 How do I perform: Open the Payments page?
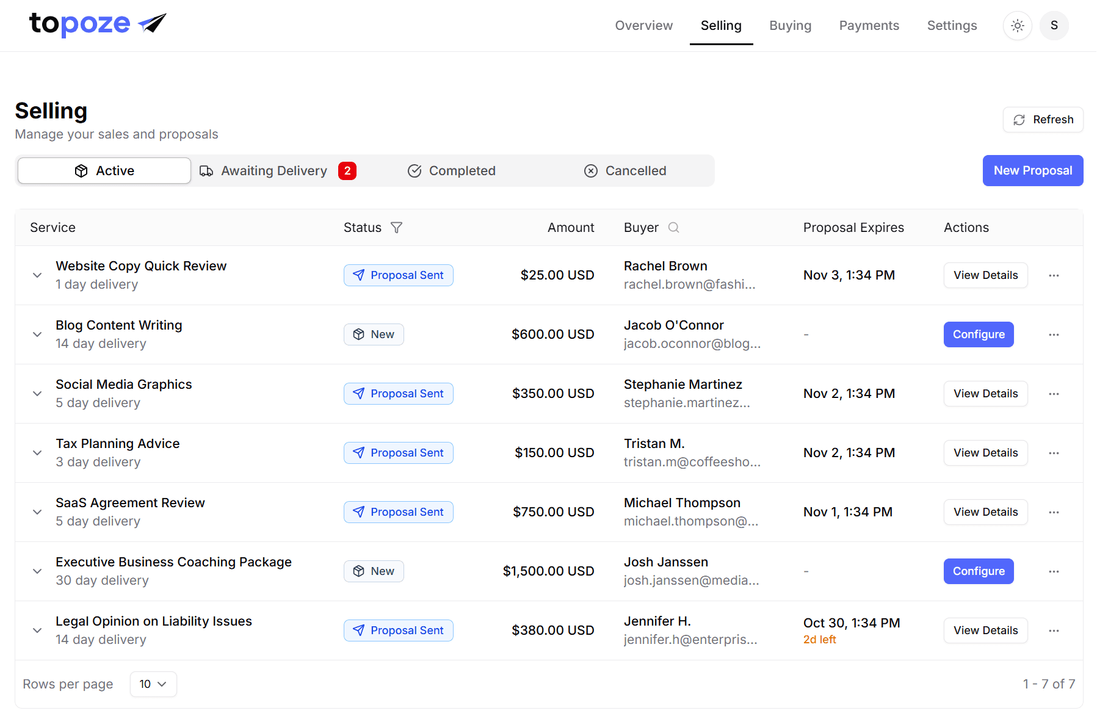(x=869, y=25)
